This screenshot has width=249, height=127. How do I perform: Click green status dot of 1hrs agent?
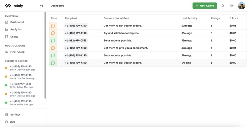[x=6, y=103]
